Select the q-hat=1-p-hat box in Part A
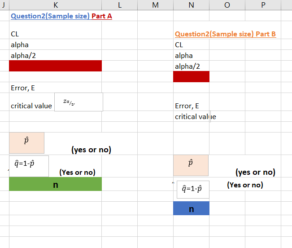Viewport: 292px width, 248px height. (29, 166)
